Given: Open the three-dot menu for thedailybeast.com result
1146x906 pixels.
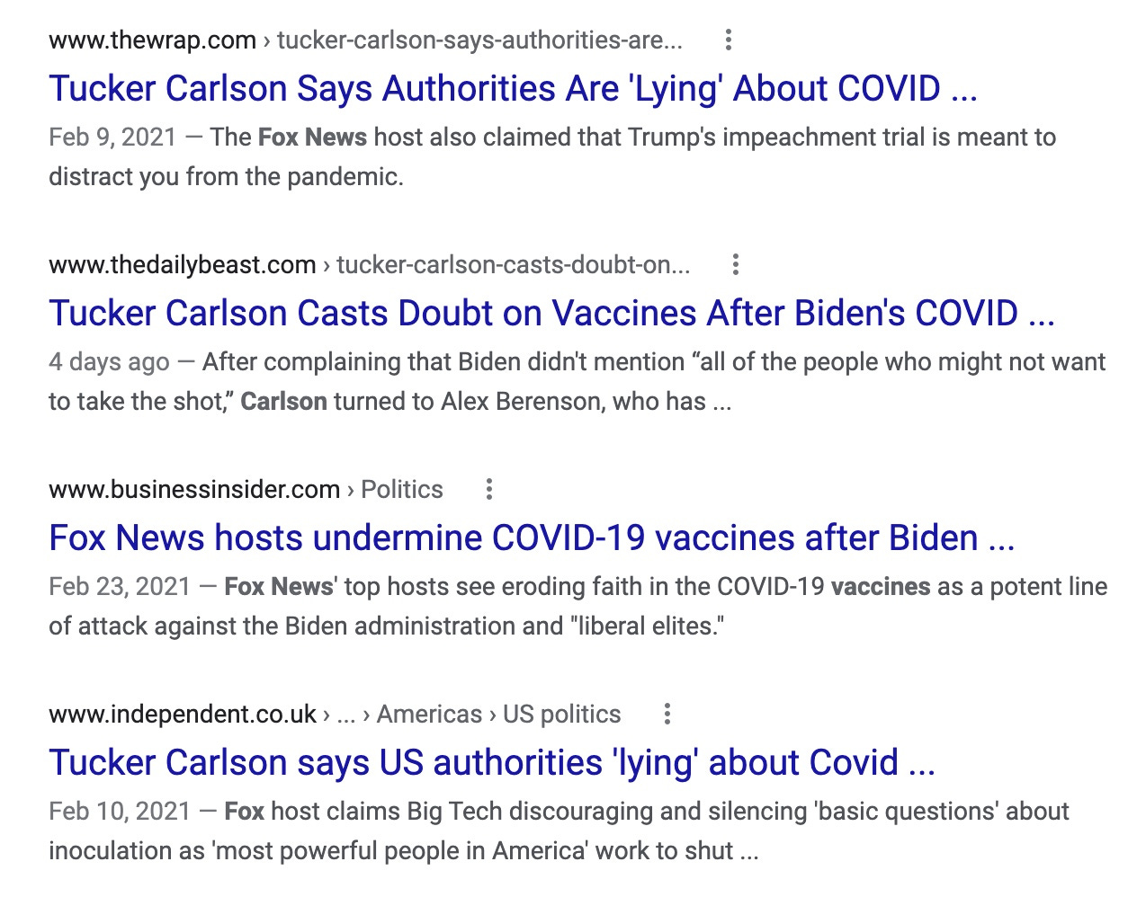Looking at the screenshot, I should [x=736, y=264].
